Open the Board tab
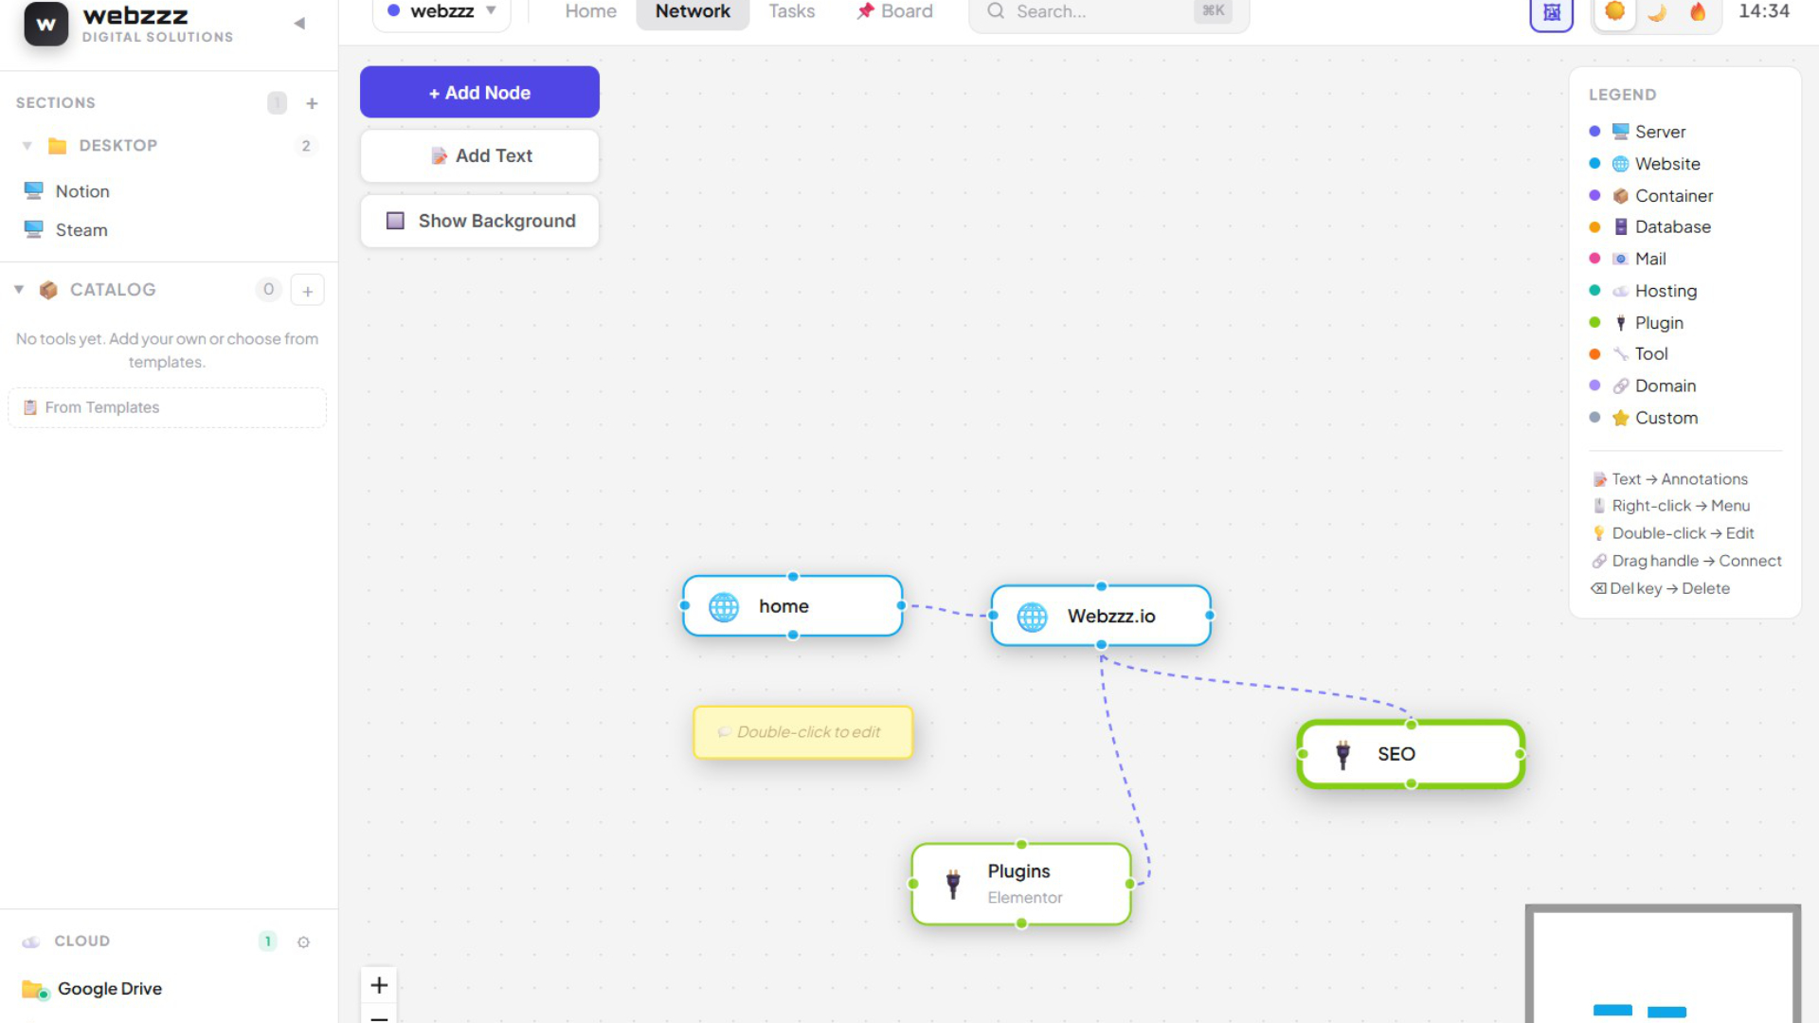The height and width of the screenshot is (1023, 1819). coord(894,12)
